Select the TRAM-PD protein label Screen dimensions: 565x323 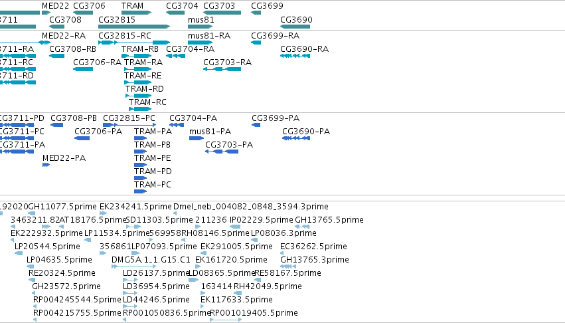pyautogui.click(x=153, y=171)
